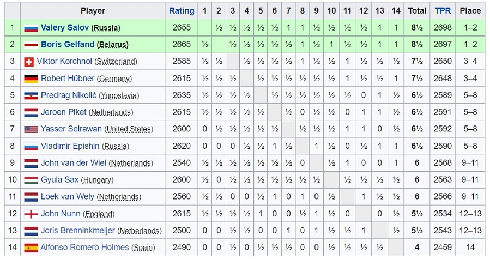Open Valery Salov's player page
The image size is (490, 259).
pos(65,27)
